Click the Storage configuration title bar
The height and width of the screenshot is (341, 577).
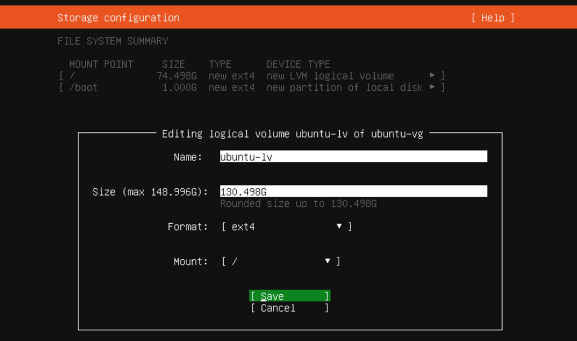(118, 17)
